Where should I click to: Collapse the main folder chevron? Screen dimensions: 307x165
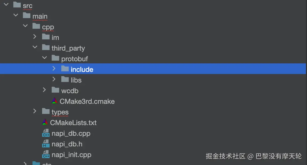click(x=16, y=15)
